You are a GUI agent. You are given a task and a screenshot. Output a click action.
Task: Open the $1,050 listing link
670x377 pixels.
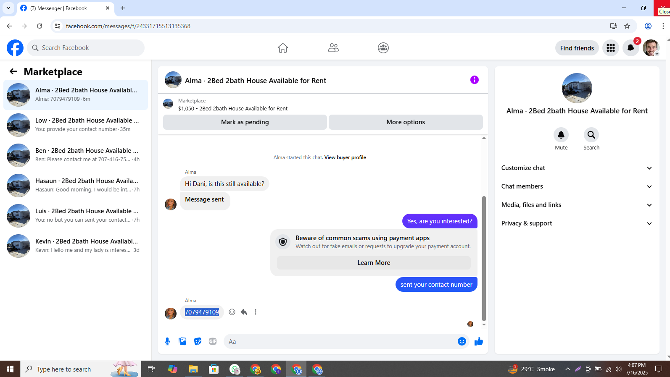coord(233,108)
